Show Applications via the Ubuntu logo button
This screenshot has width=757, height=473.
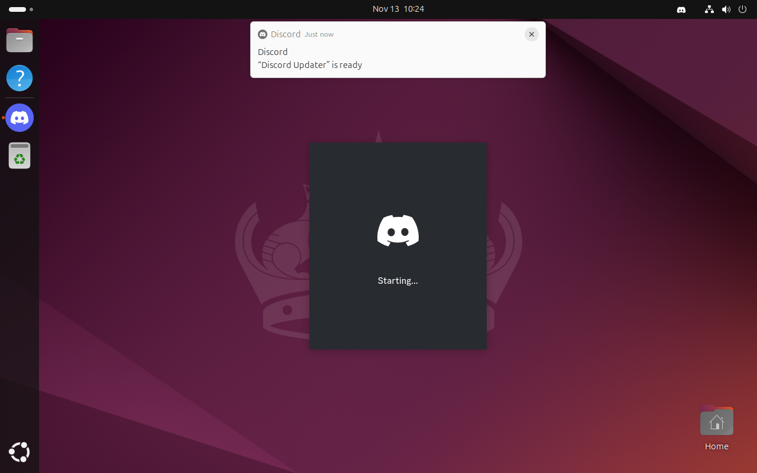(20, 452)
